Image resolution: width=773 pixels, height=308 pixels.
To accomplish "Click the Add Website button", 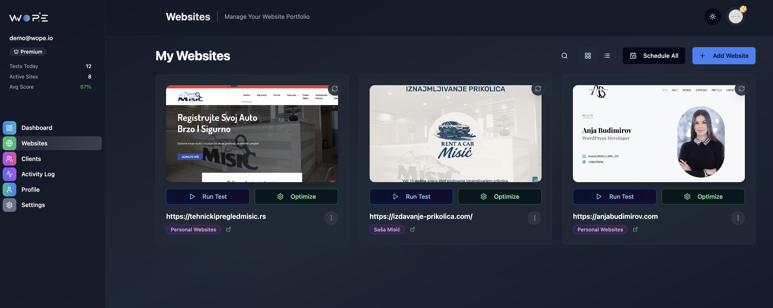I will tap(723, 55).
